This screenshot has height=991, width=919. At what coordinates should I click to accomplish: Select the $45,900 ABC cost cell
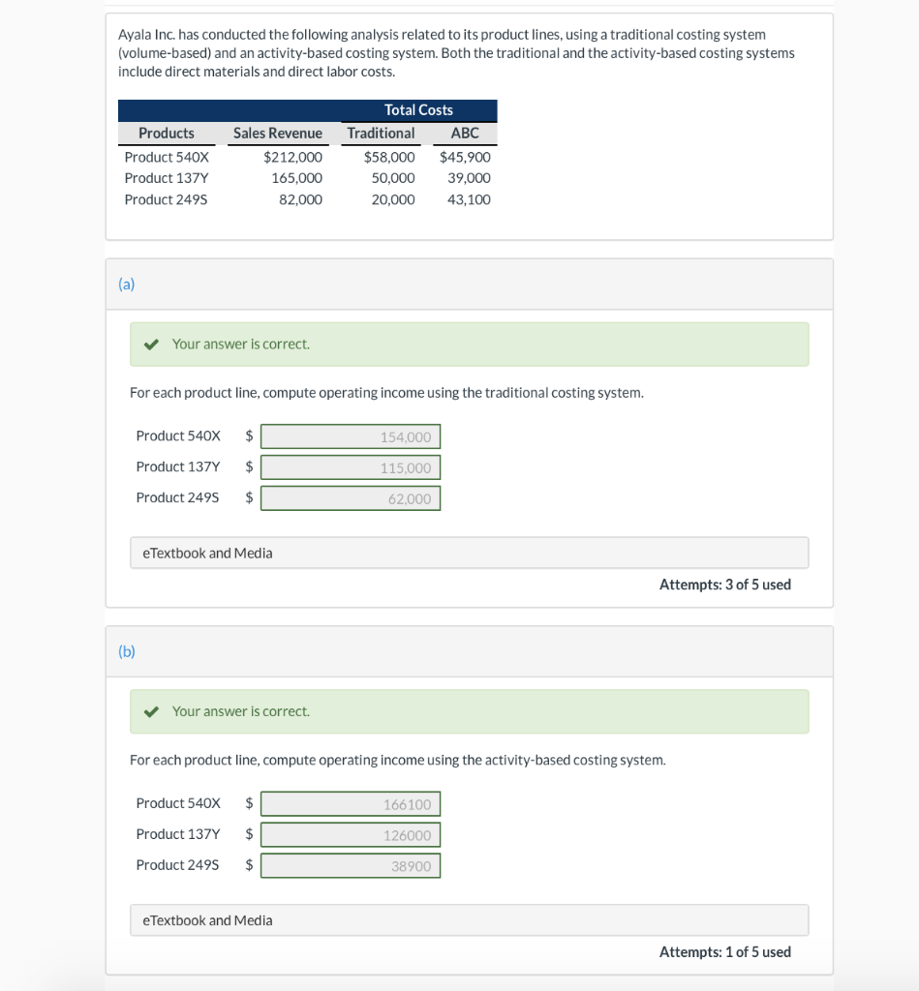pos(466,158)
